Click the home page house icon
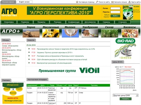The width and height of the screenshot is (141, 105). 77,2
